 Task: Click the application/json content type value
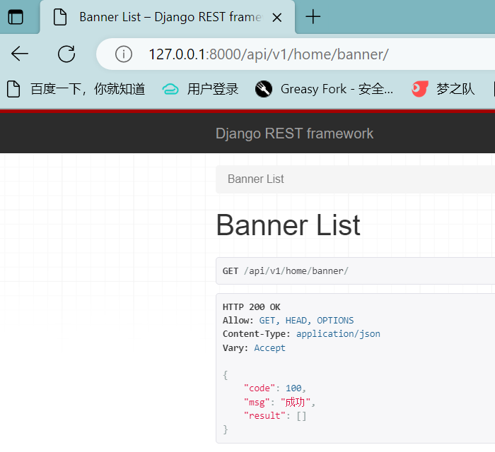click(x=338, y=334)
